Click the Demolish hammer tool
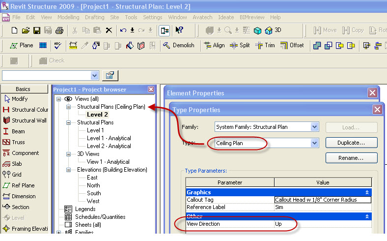The image size is (387, 241). coord(178,45)
